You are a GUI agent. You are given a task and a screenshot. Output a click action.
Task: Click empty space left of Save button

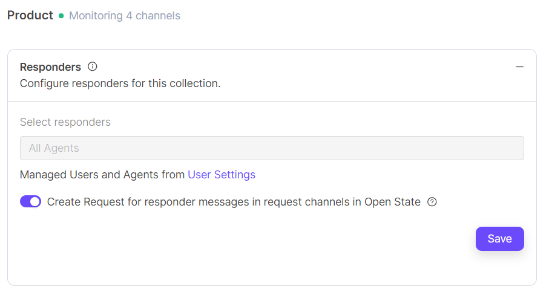tap(303, 239)
